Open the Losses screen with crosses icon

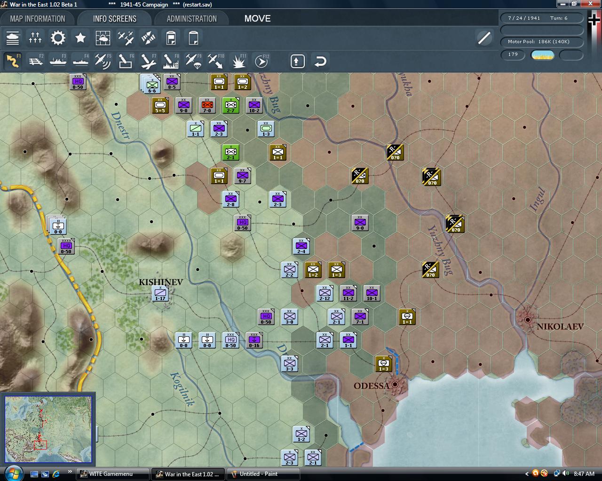[35, 38]
